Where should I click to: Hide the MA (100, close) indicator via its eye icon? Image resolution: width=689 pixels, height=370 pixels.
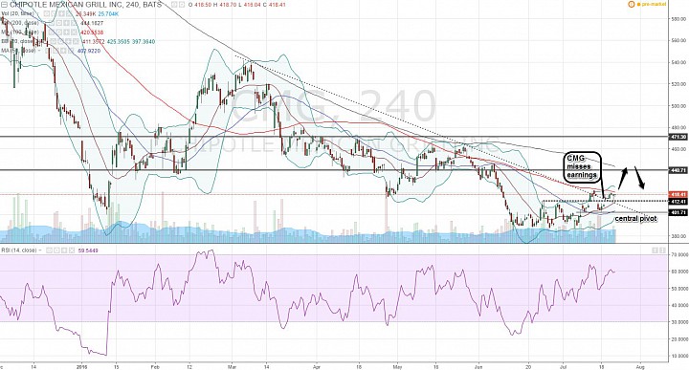51,33
